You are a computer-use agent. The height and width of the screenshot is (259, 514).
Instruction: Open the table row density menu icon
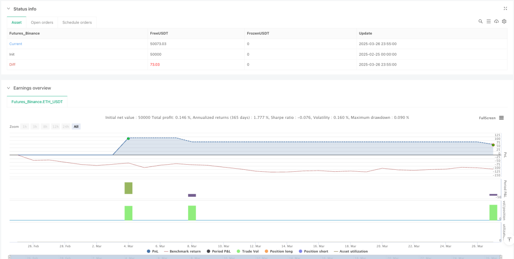click(x=488, y=21)
